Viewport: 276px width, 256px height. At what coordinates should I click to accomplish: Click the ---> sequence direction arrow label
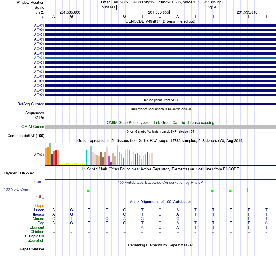coord(41,17)
